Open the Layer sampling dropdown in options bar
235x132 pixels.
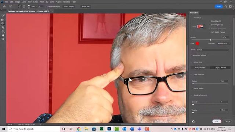click(34, 7)
